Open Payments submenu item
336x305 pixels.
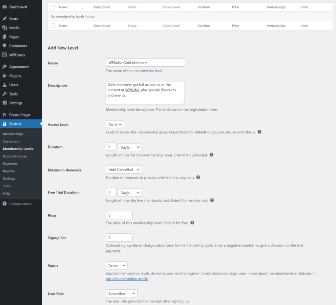[x=10, y=164]
